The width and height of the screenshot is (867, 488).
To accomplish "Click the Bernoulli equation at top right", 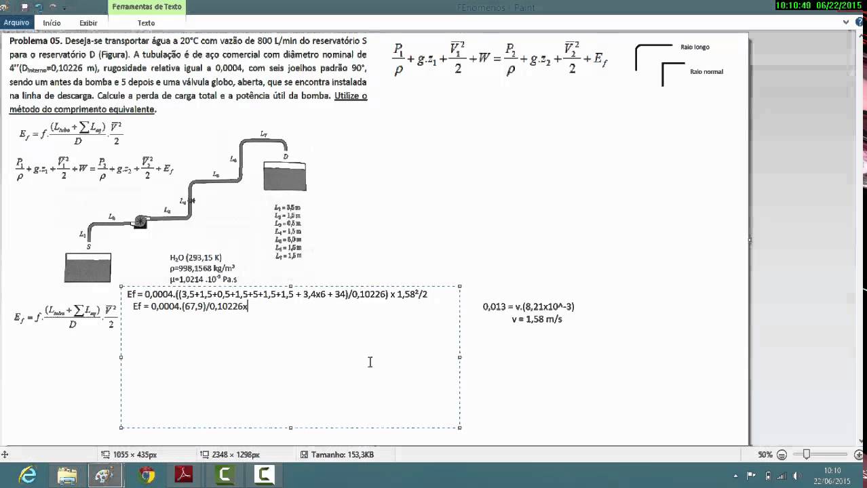I will [x=500, y=60].
